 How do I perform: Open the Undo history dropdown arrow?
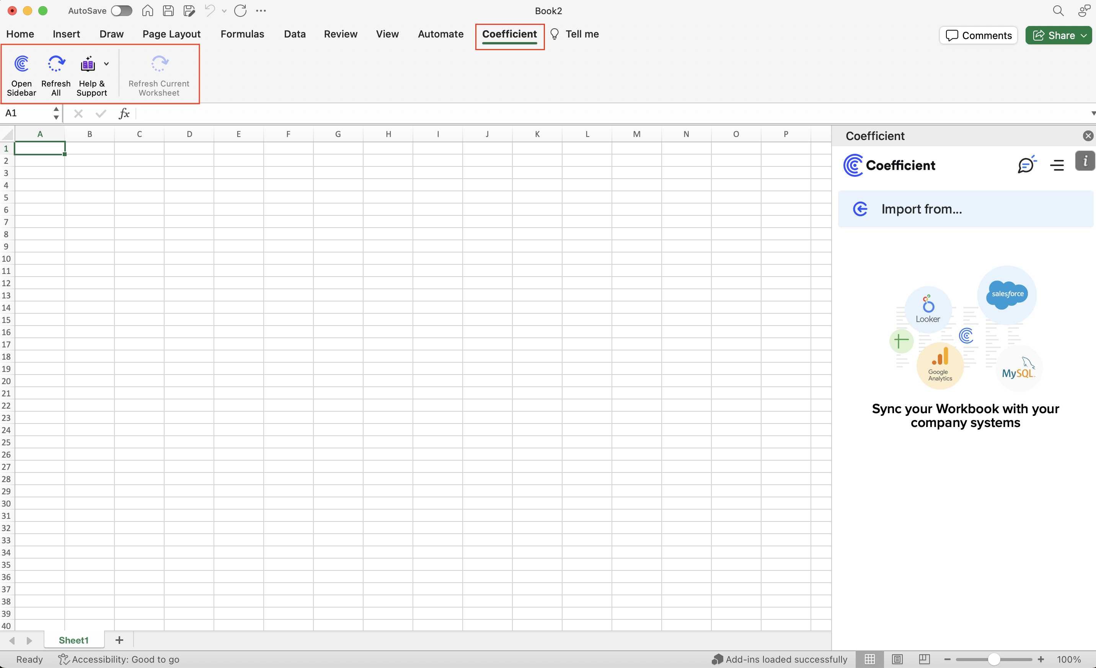pos(224,11)
